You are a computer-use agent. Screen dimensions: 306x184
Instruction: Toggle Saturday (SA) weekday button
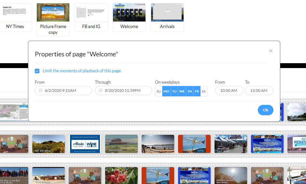(204, 91)
